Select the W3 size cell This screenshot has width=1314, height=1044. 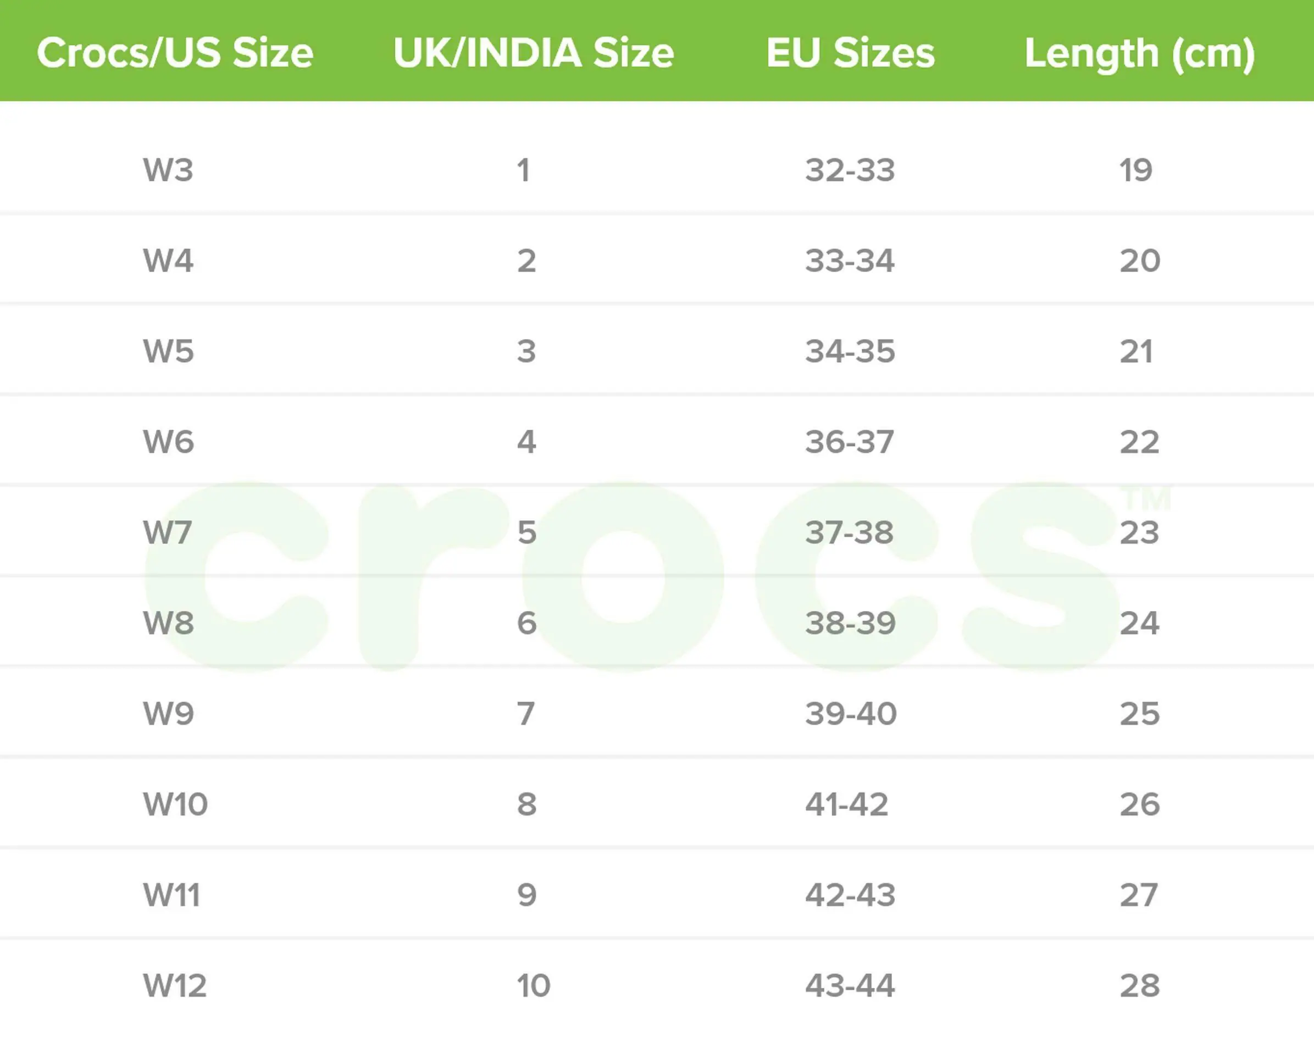168,170
